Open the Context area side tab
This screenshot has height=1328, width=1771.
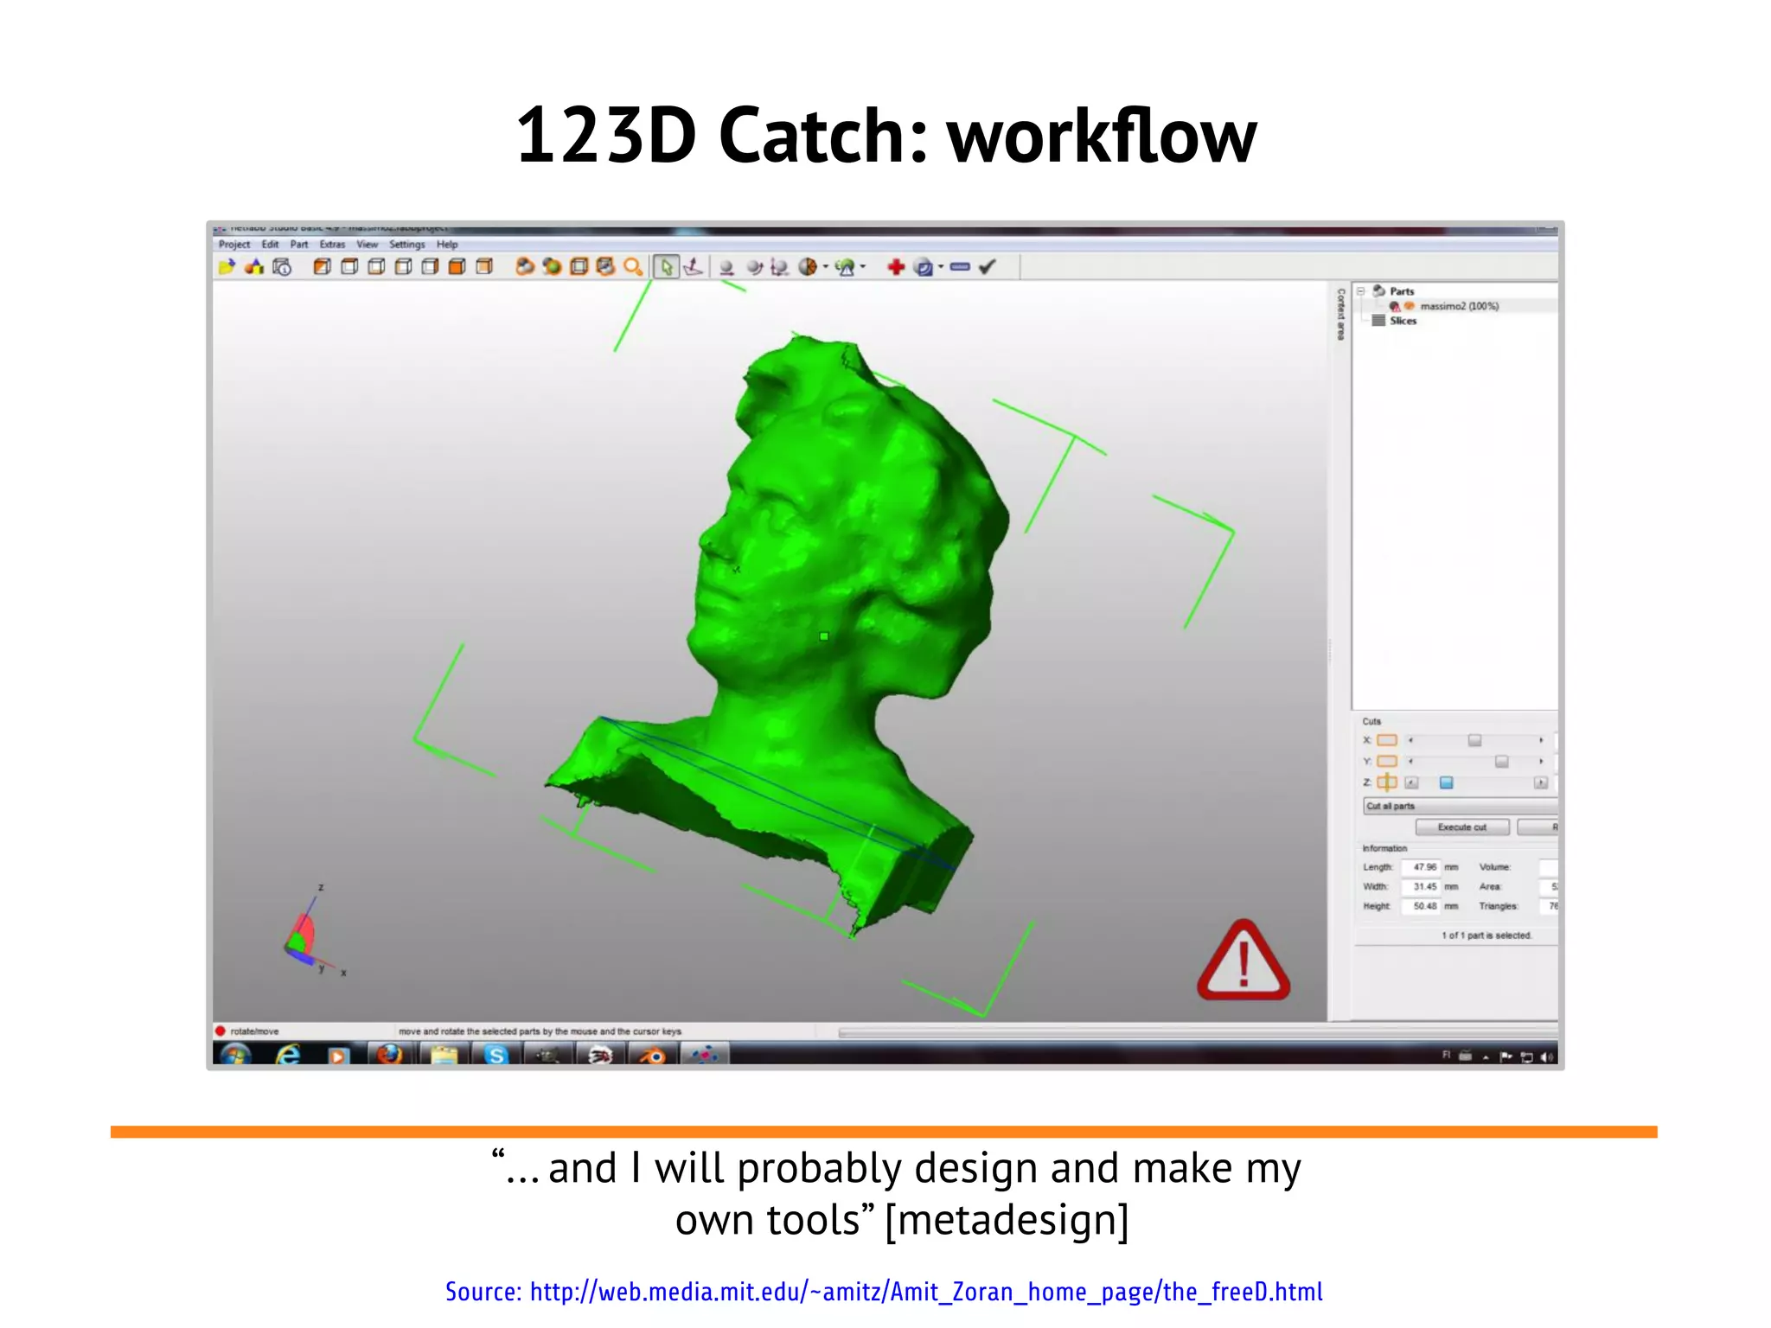1340,315
